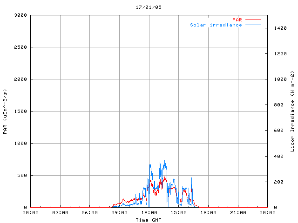
Task: Click the right axis value 1200
Action: (x=280, y=54)
